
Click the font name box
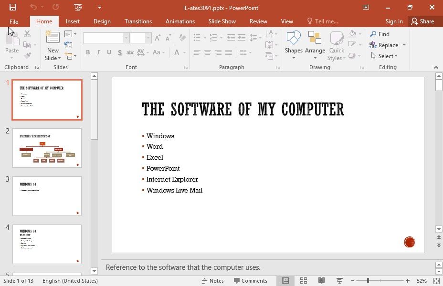coord(103,38)
